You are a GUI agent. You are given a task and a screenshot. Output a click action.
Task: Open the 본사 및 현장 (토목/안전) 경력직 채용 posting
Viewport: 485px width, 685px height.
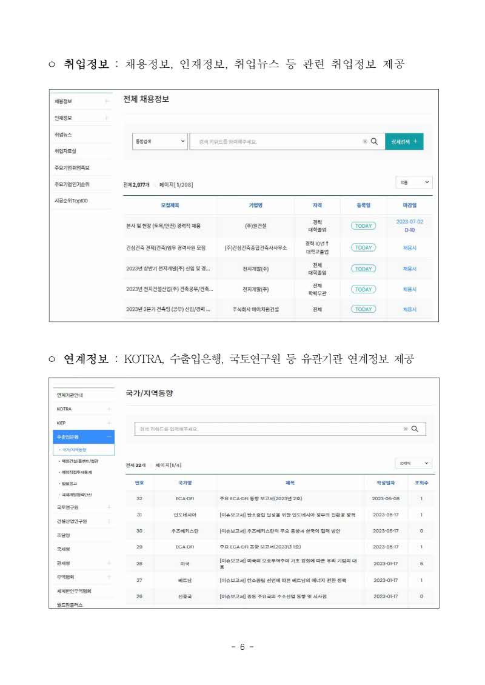[163, 226]
